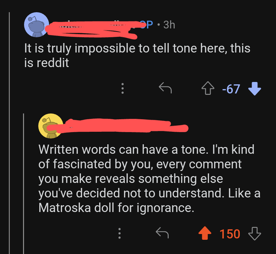
Task: Click the 150 vote score
Action: (230, 234)
